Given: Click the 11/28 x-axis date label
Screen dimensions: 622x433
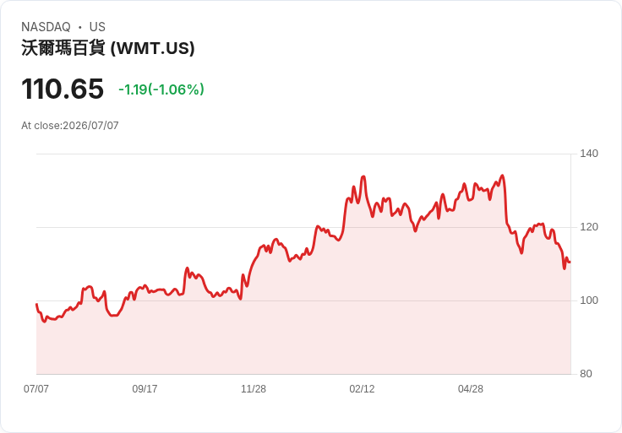Looking at the screenshot, I should point(253,388).
